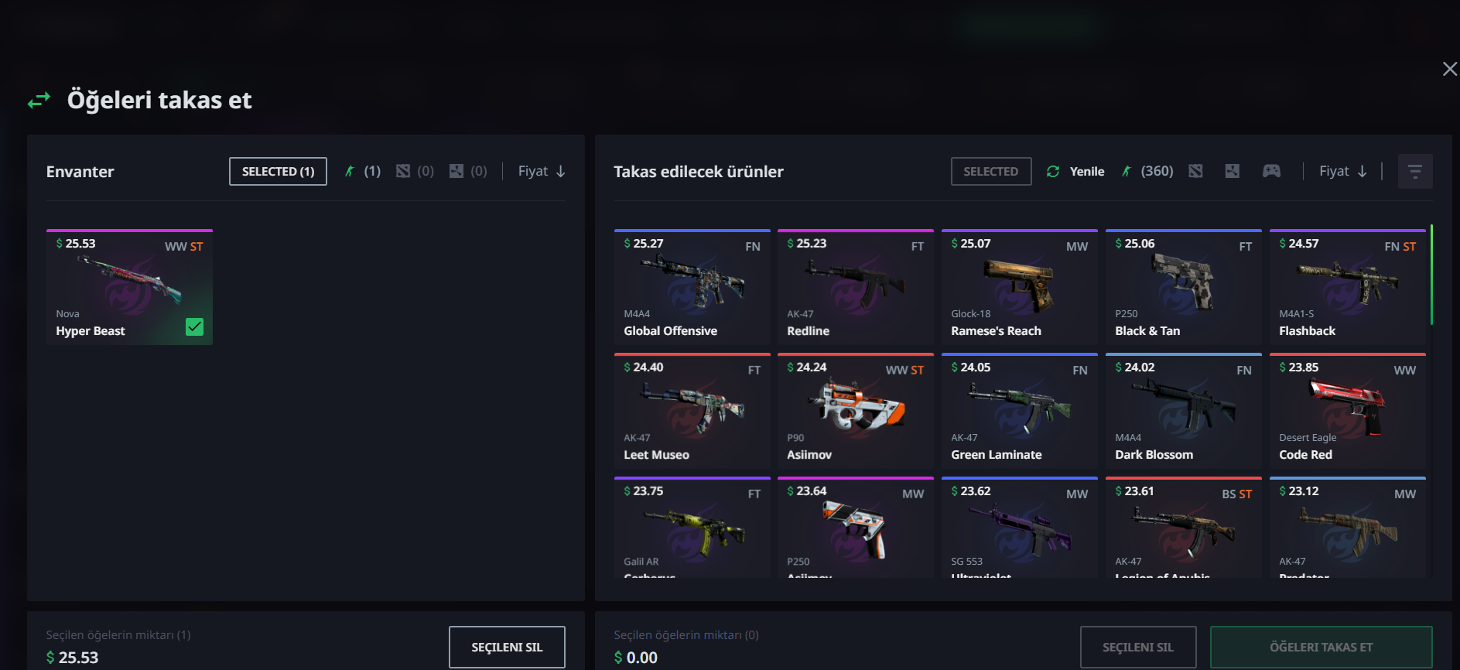This screenshot has width=1460, height=670.
Task: Open the filter options icon button
Action: tap(1415, 172)
